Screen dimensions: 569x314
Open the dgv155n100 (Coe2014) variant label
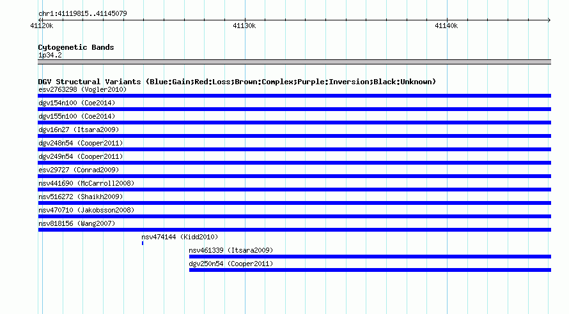tap(77, 116)
